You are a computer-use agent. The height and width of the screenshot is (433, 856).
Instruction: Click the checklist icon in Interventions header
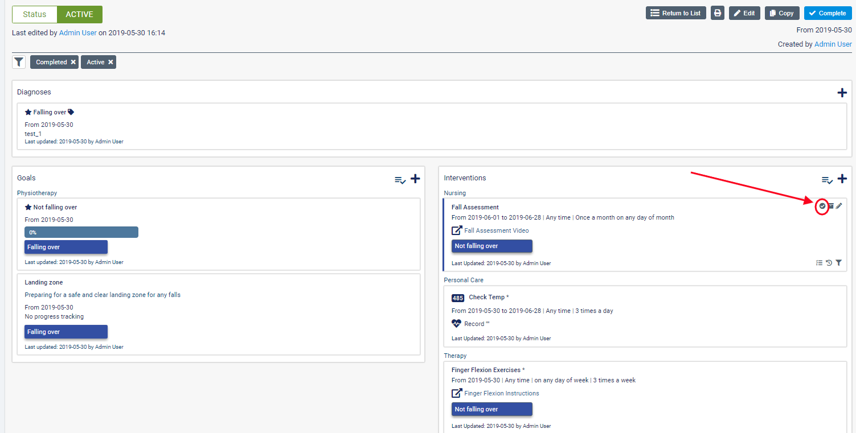pos(827,180)
